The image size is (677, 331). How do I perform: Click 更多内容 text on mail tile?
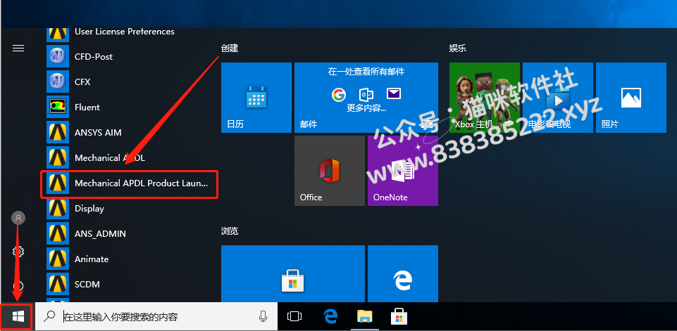click(366, 108)
